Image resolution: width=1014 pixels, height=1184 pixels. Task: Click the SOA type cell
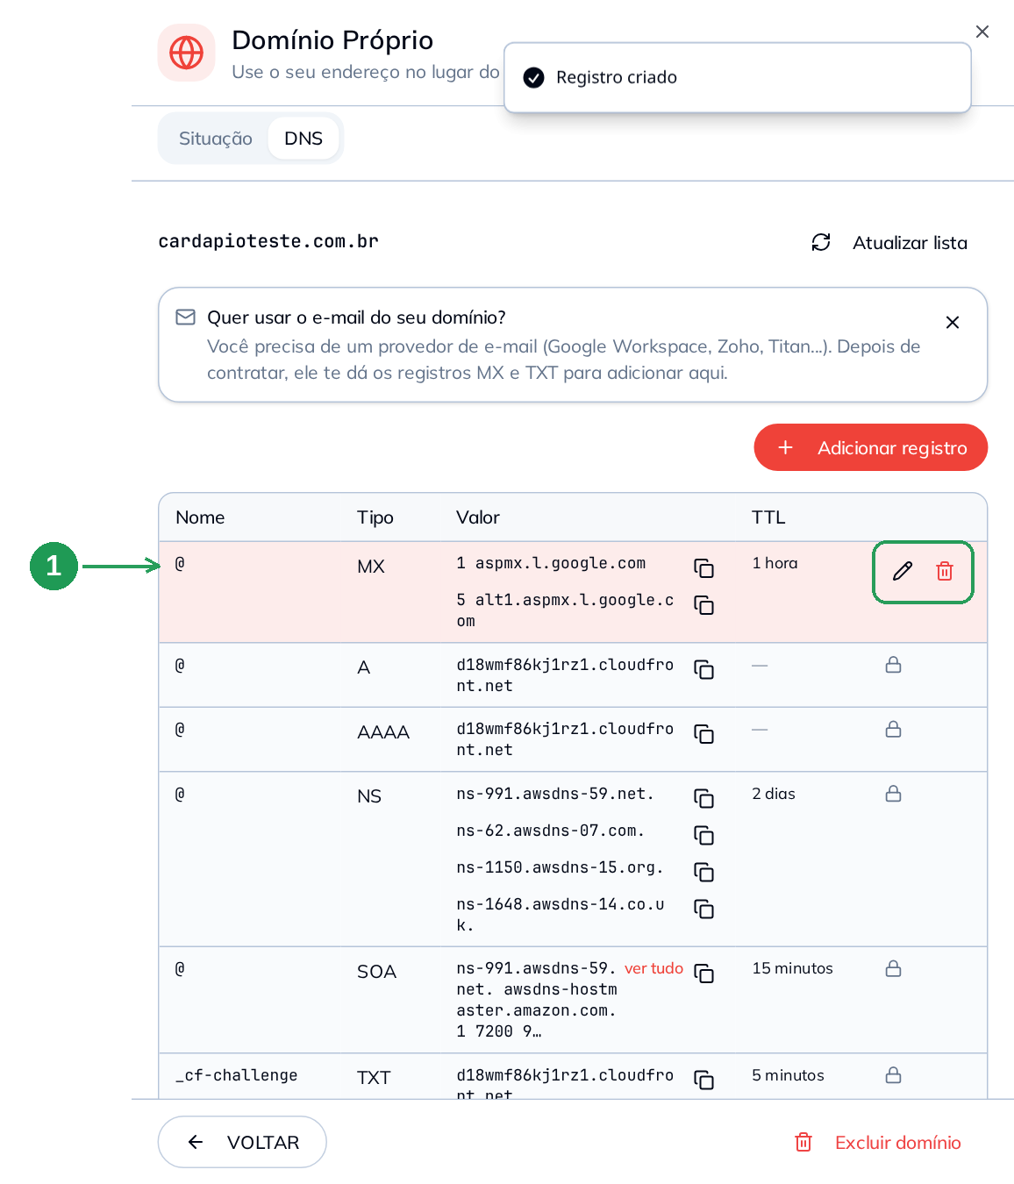376,972
